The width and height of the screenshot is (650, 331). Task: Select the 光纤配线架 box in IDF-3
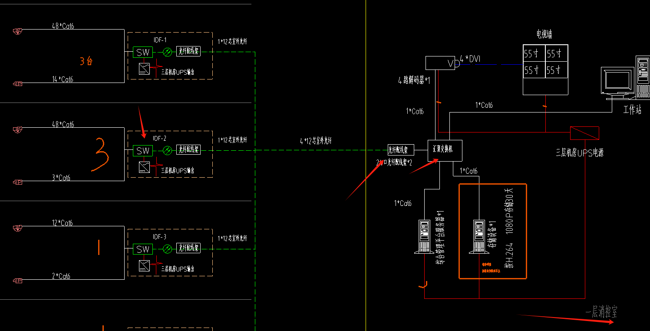click(x=188, y=248)
